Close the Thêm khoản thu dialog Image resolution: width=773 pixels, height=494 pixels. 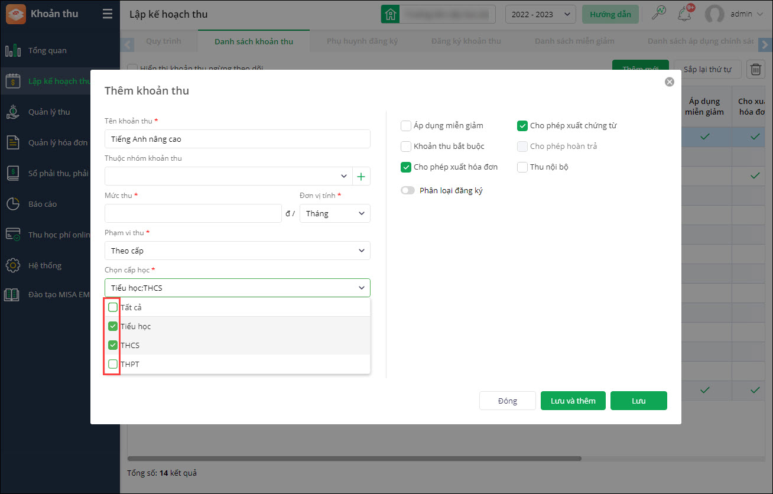(669, 82)
